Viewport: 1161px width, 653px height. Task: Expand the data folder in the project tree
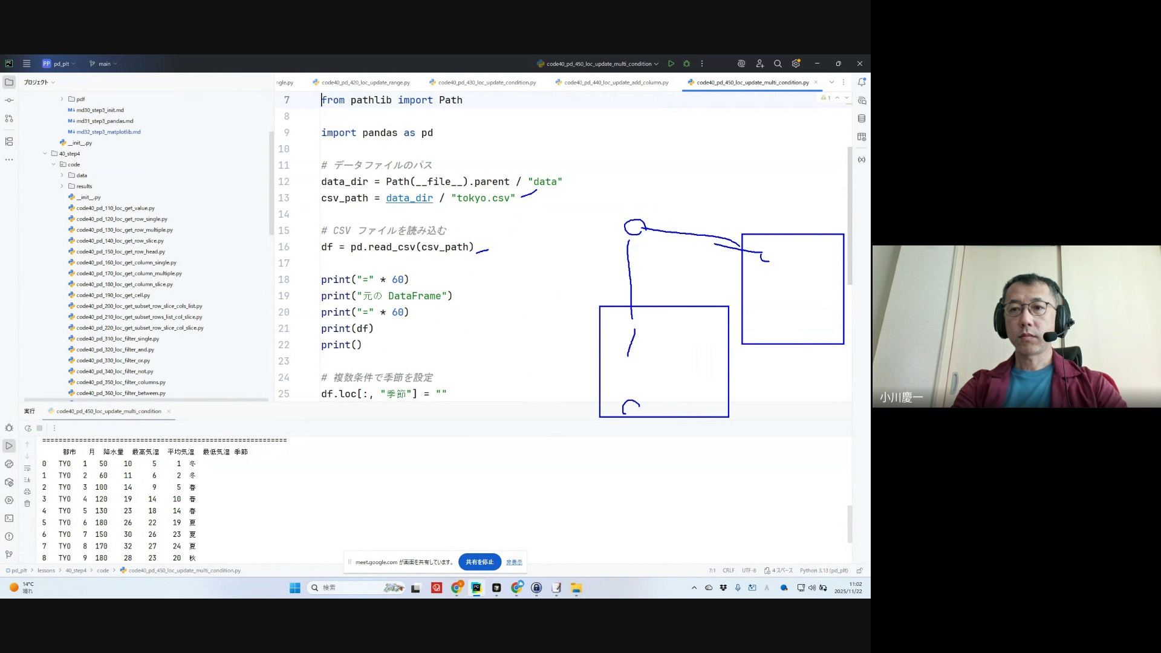pyautogui.click(x=62, y=175)
